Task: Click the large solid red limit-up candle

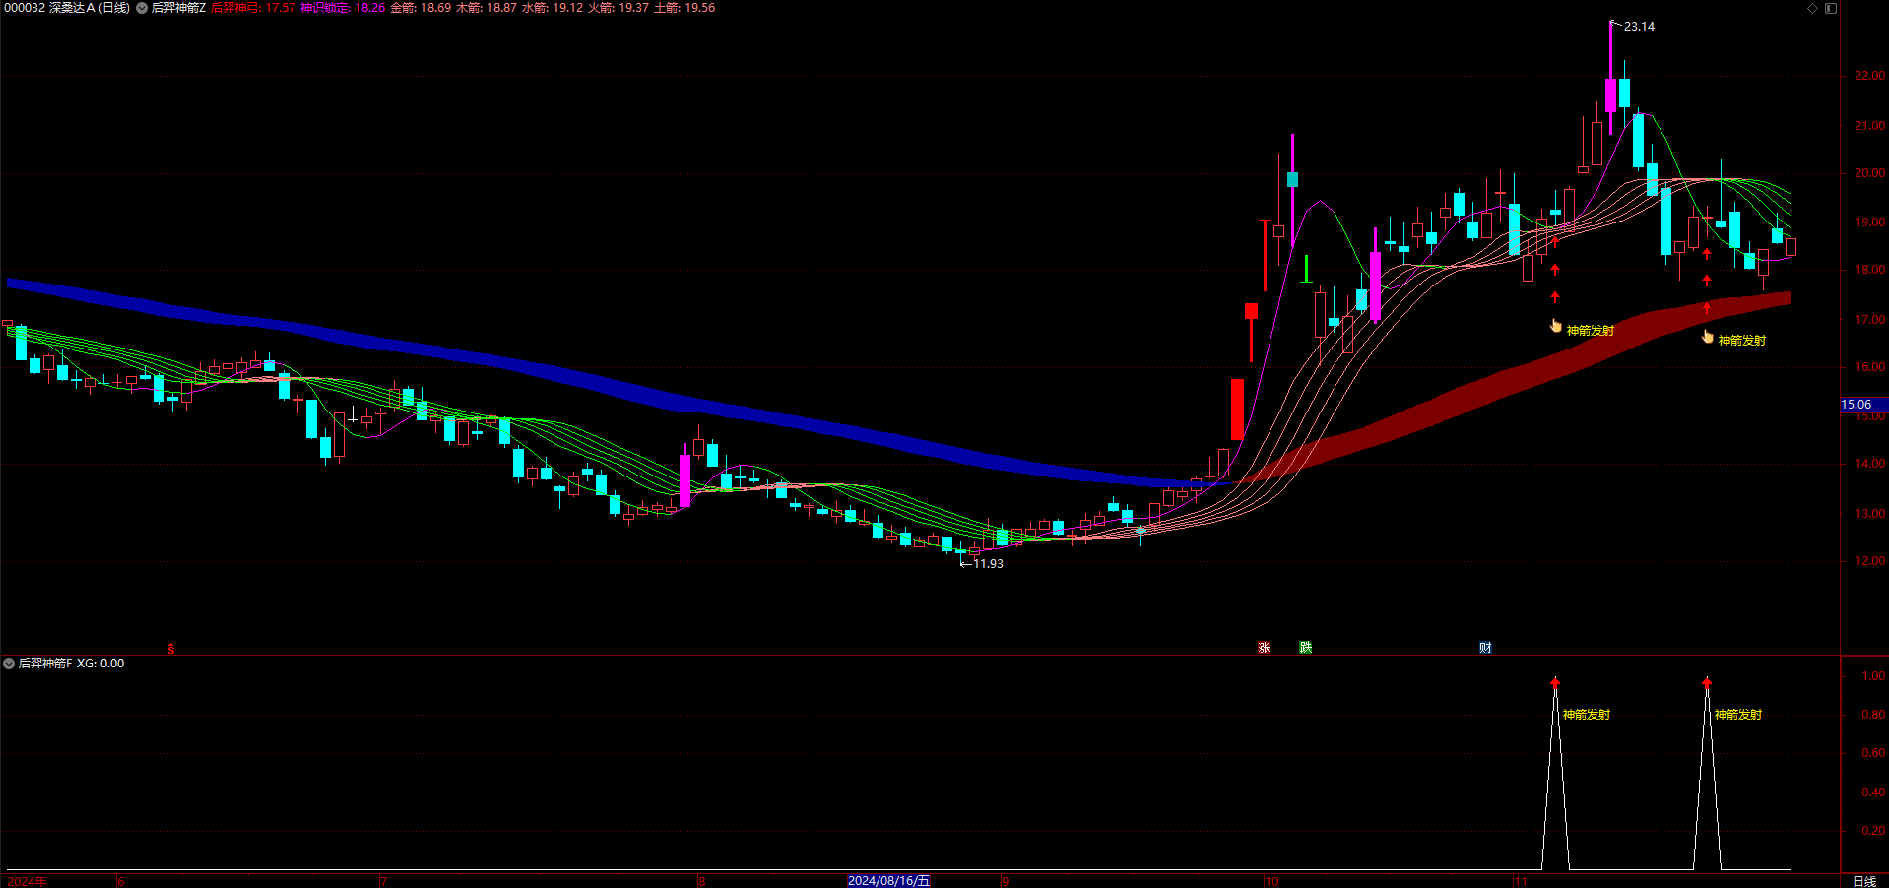Action: click(1237, 410)
